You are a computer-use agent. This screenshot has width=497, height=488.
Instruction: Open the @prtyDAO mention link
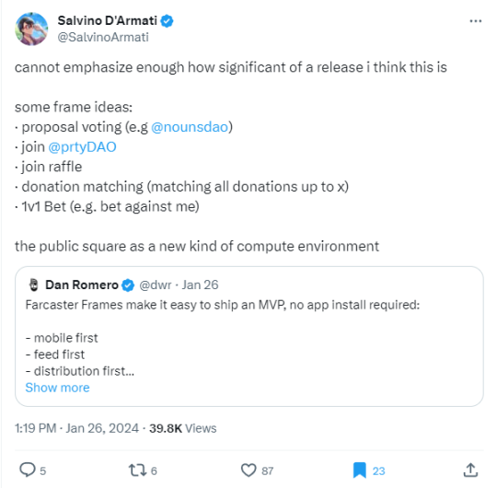click(83, 147)
